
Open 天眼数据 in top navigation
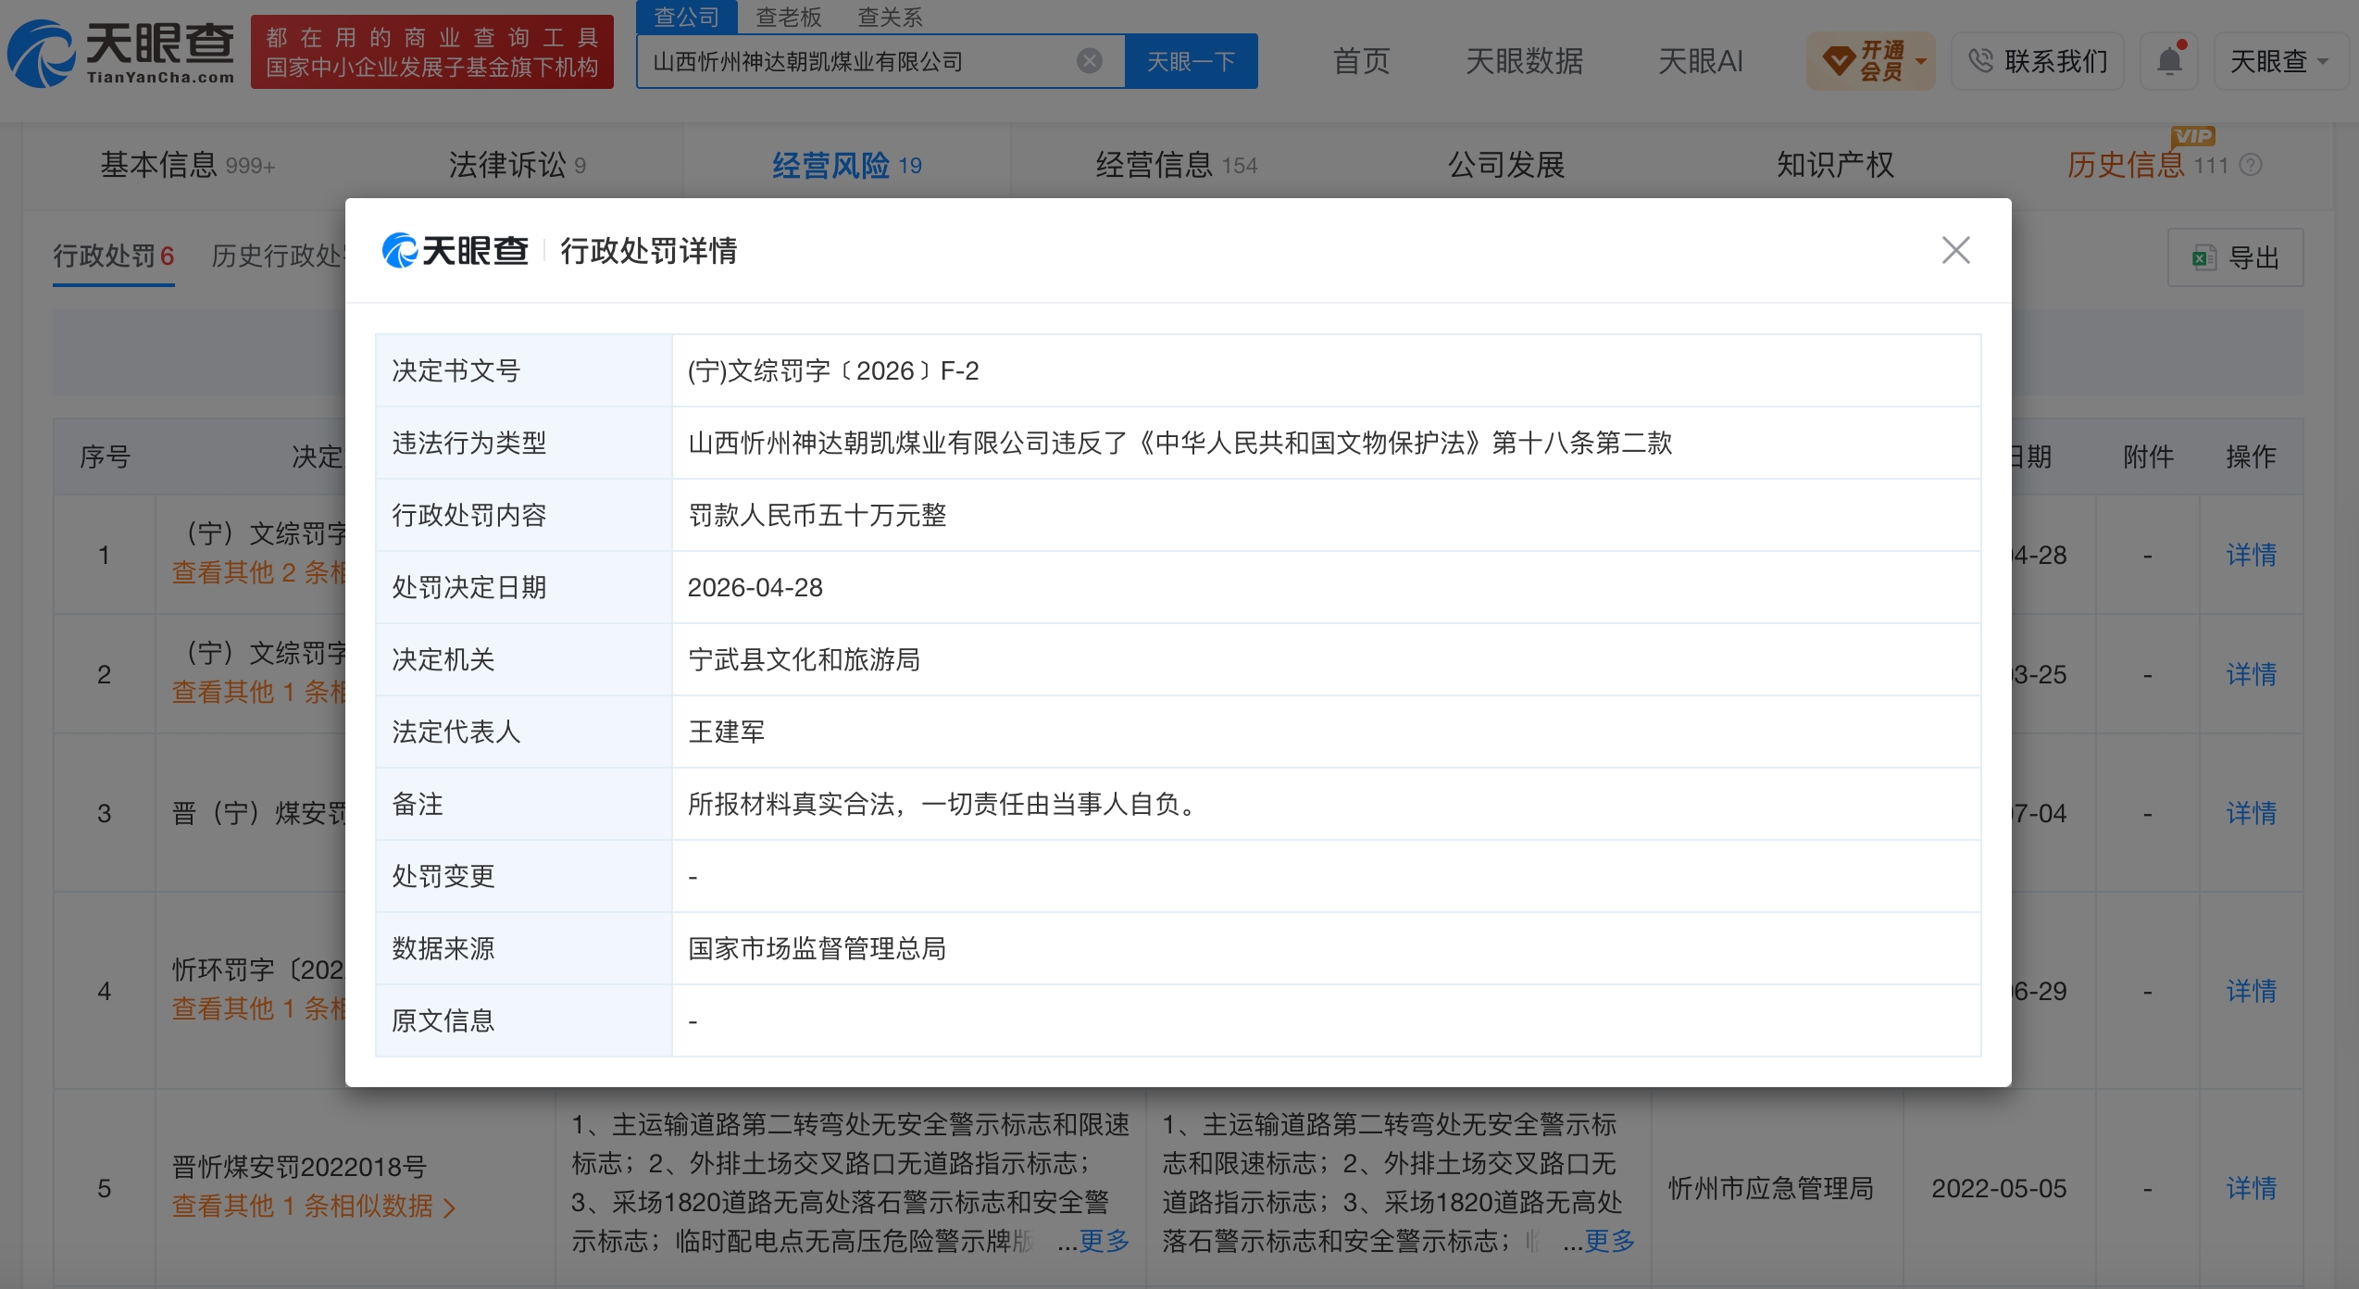point(1524,61)
